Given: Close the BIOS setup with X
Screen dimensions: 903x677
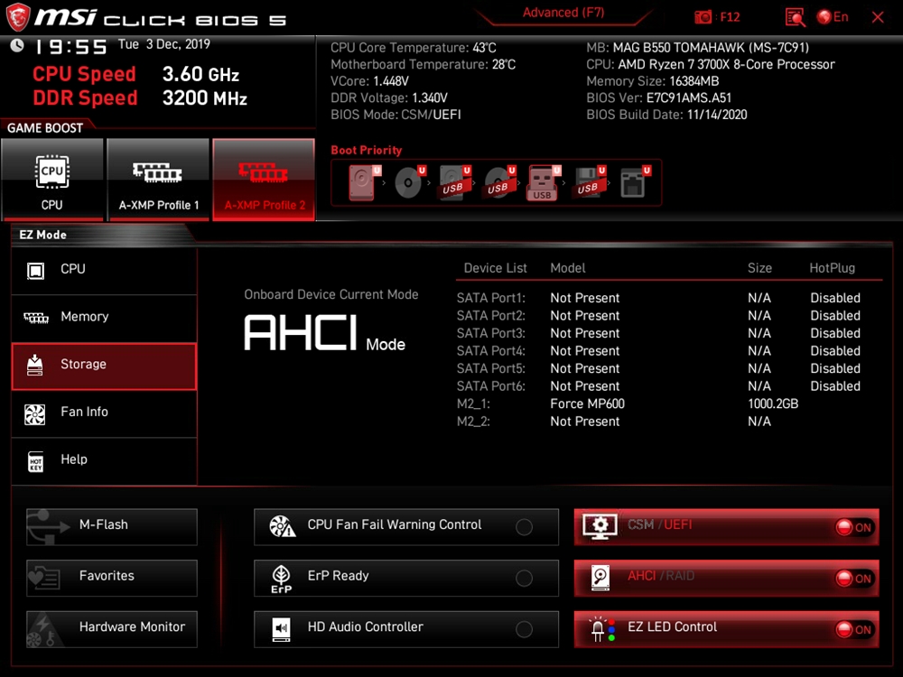Looking at the screenshot, I should 878,17.
